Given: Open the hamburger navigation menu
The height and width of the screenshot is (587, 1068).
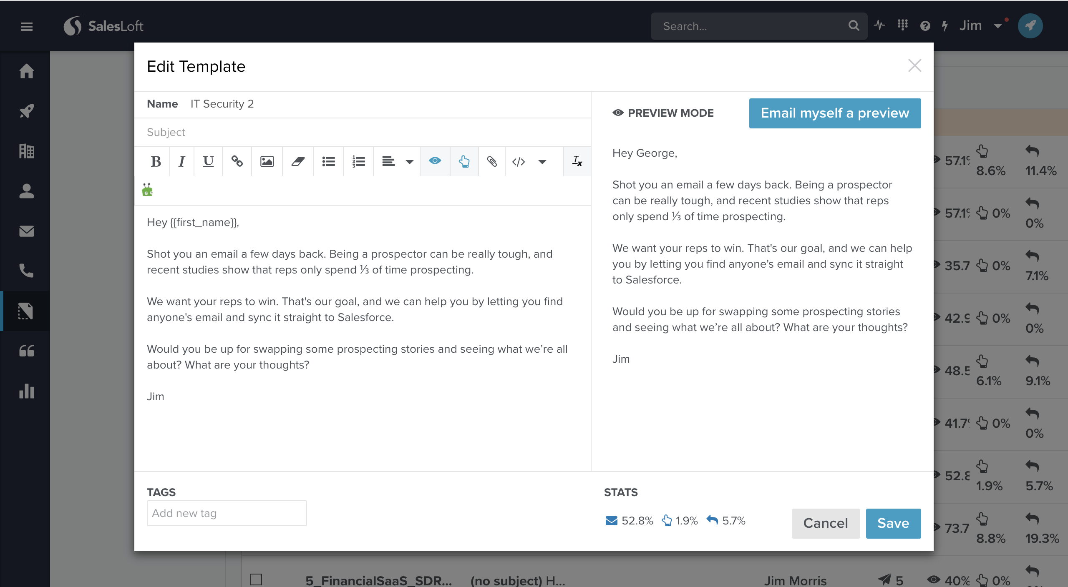Looking at the screenshot, I should pyautogui.click(x=27, y=27).
